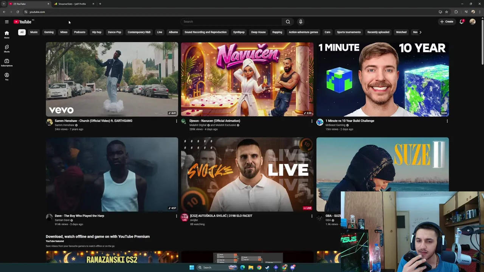The width and height of the screenshot is (484, 272).
Task: Select the All filter chip
Action: click(x=22, y=32)
